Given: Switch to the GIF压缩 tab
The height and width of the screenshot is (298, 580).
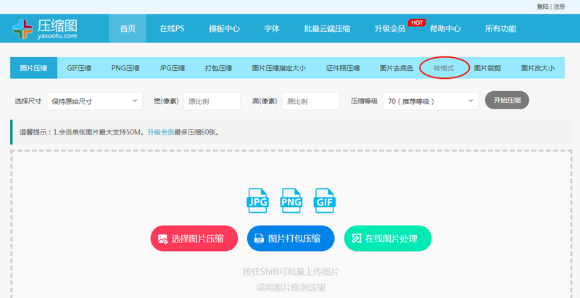Looking at the screenshot, I should [x=79, y=68].
